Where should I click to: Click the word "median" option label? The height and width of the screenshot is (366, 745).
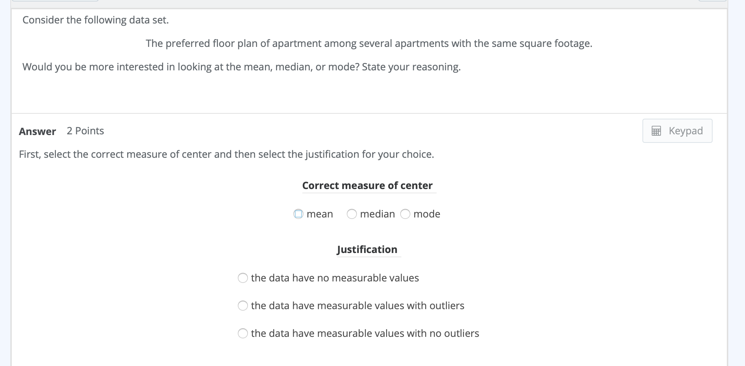377,214
